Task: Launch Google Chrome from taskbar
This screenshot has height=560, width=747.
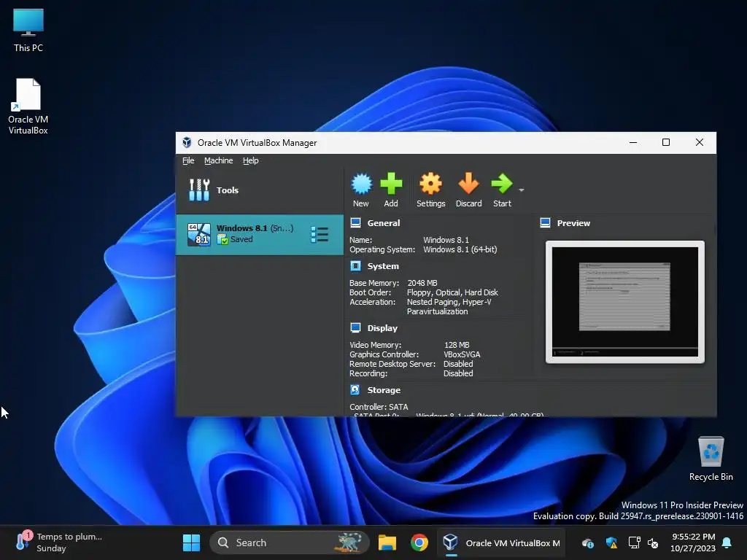Action: (419, 542)
